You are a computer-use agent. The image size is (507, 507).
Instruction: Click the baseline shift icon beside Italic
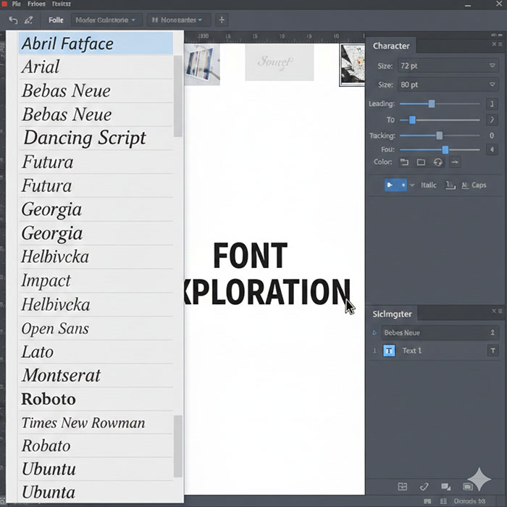pos(451,185)
